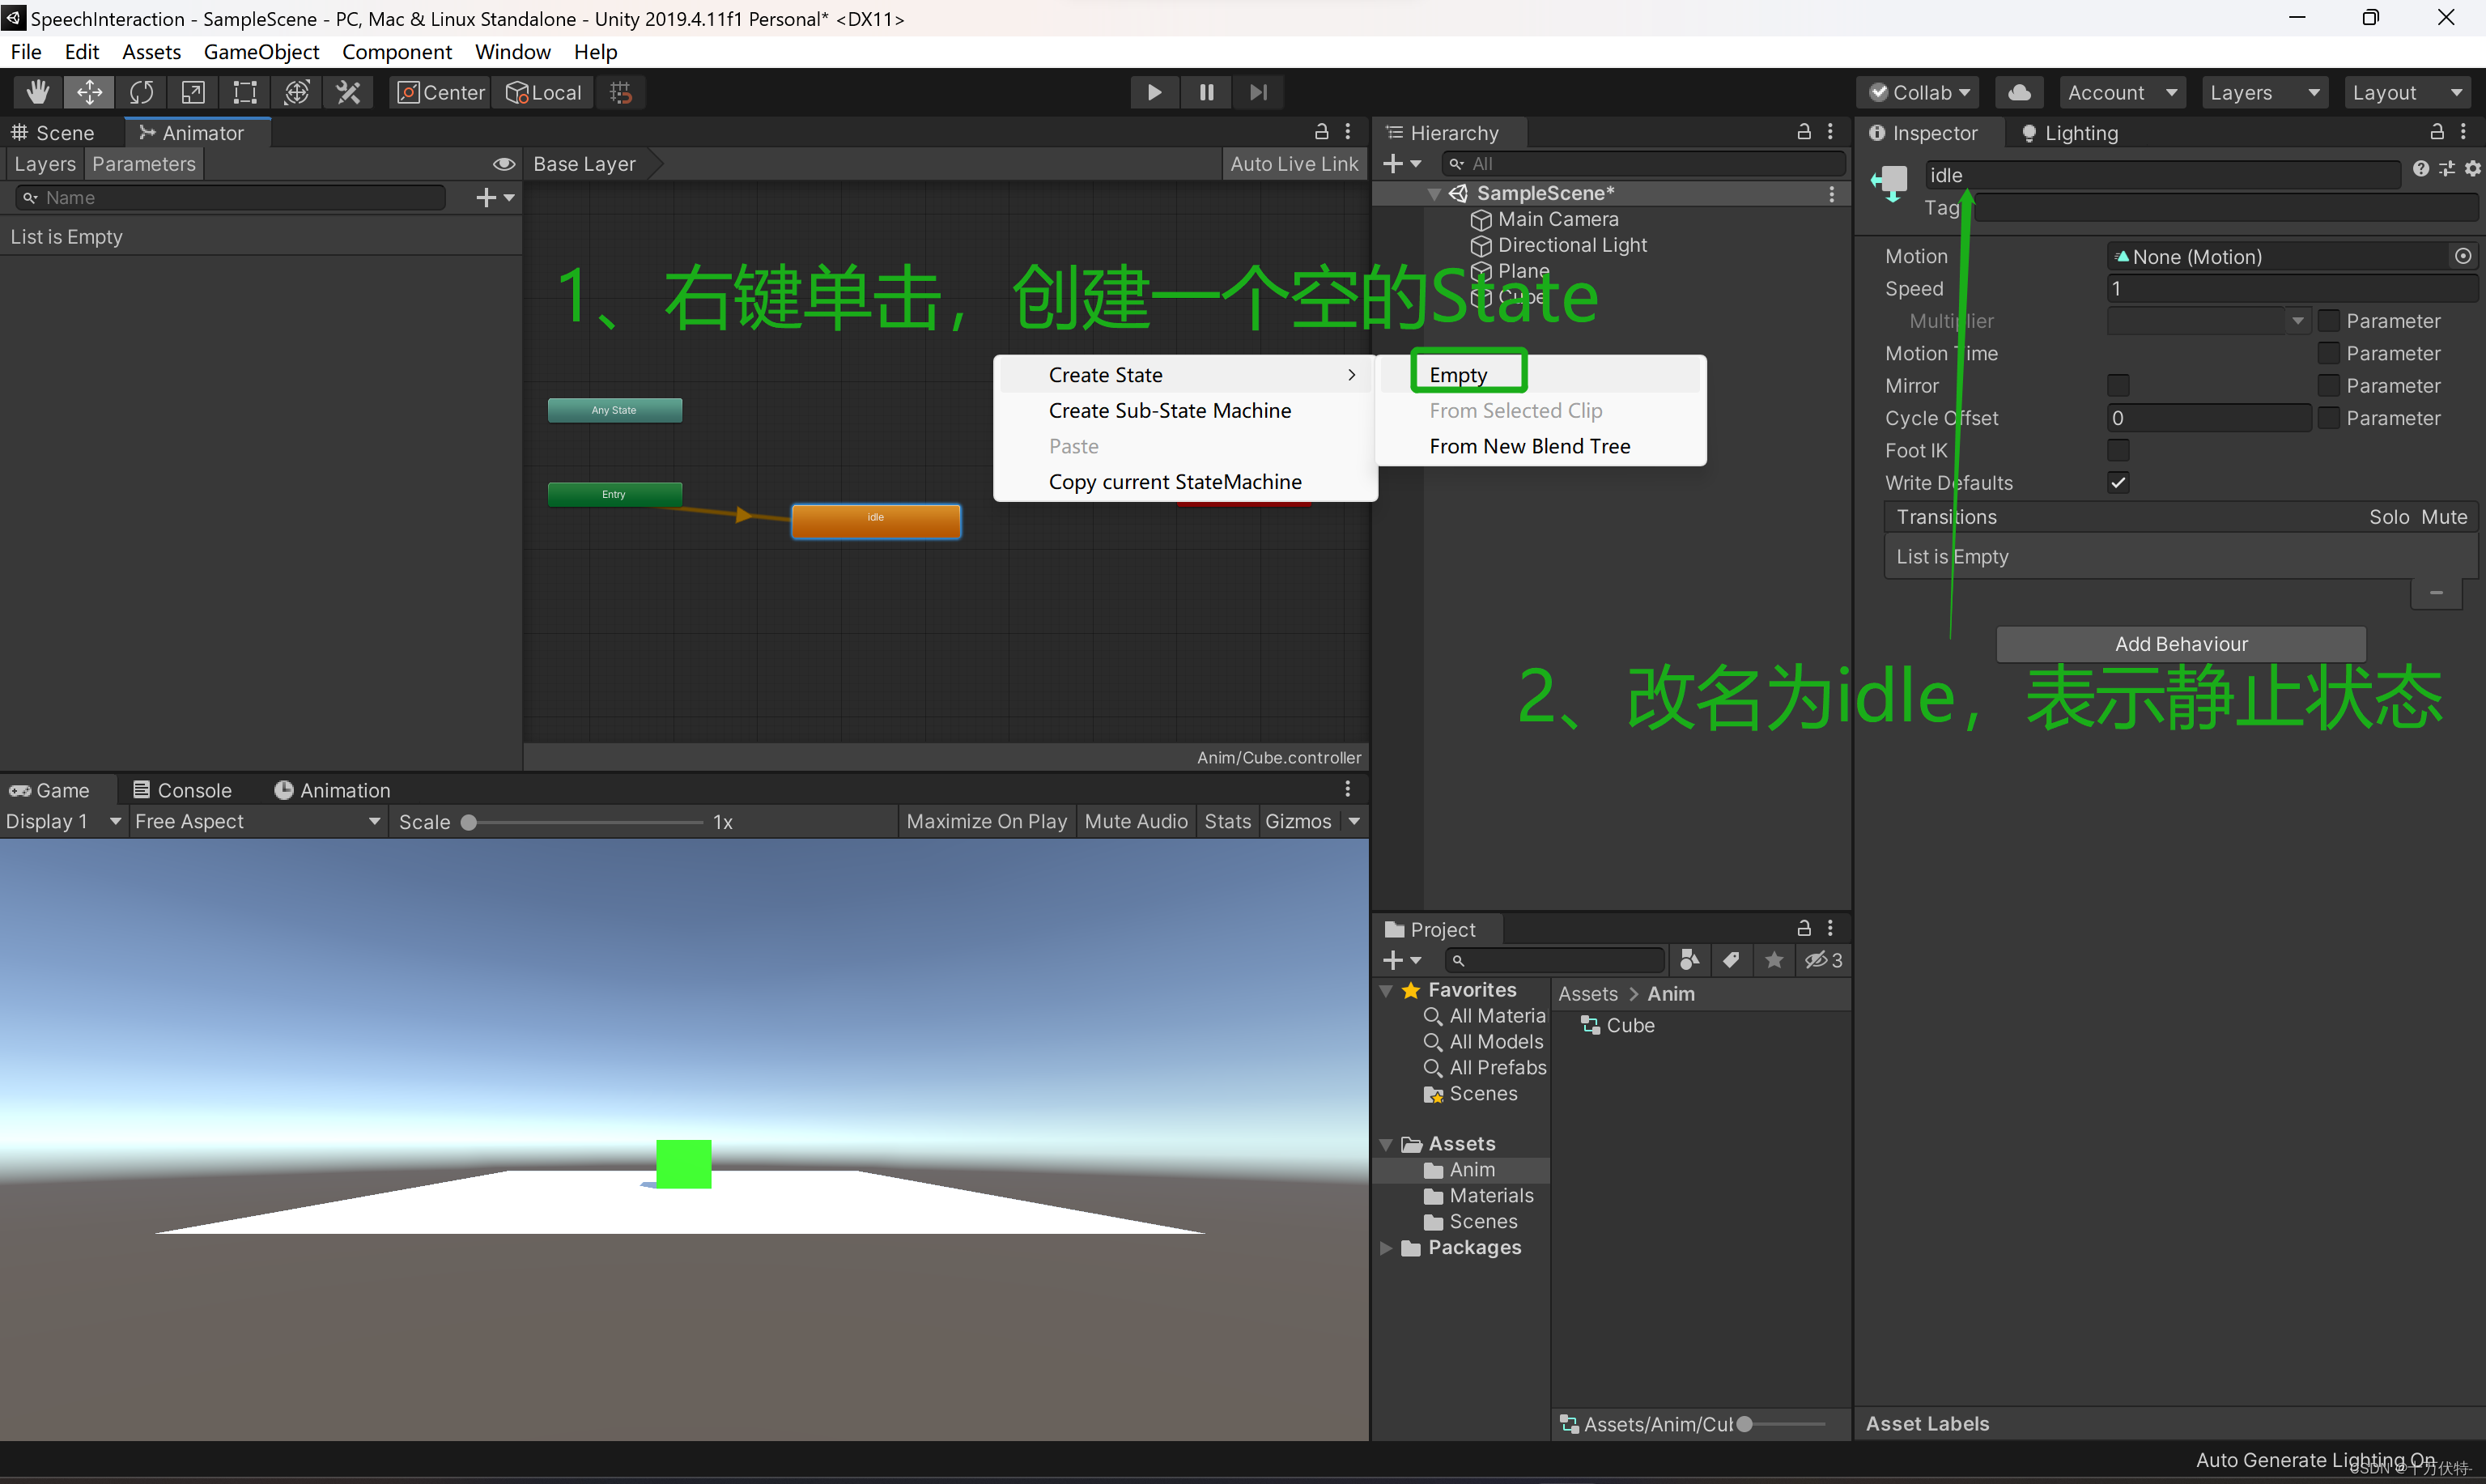The image size is (2486, 1484).
Task: Open the cloud services icon
Action: pos(2018,92)
